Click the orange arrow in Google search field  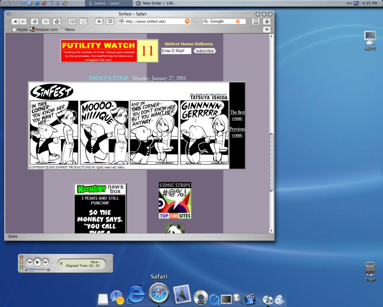(x=238, y=21)
